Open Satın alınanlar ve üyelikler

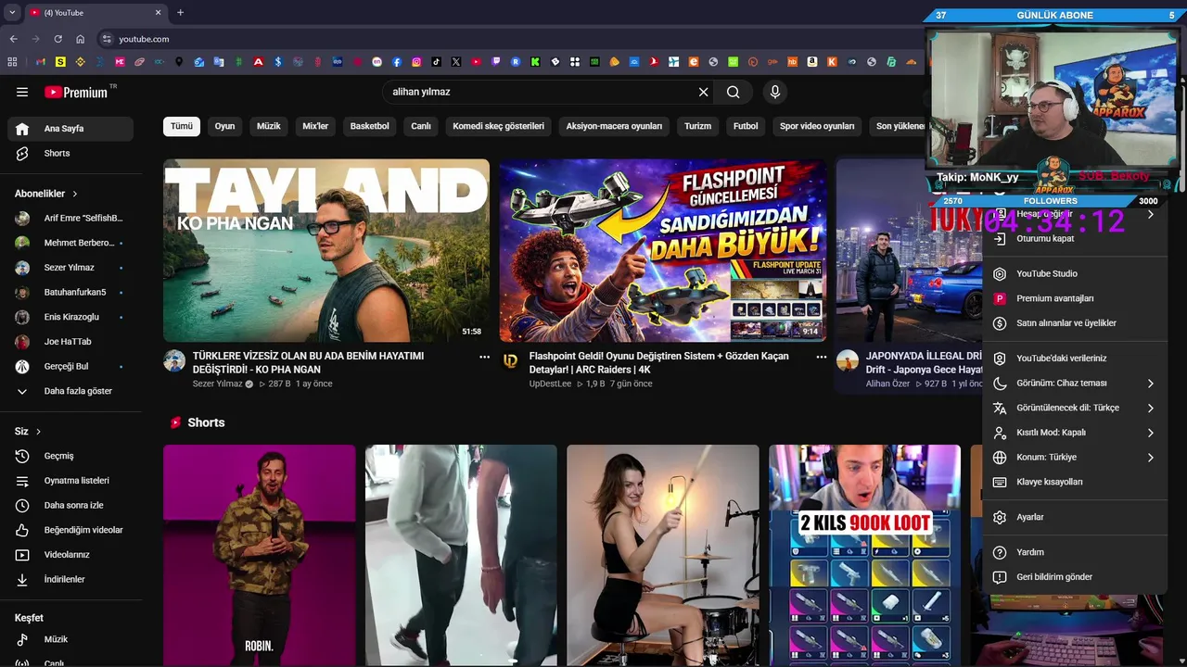coord(1075,323)
